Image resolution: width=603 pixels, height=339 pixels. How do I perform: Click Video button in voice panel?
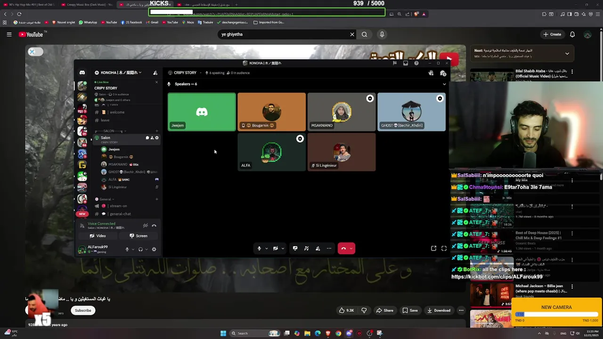click(x=98, y=236)
